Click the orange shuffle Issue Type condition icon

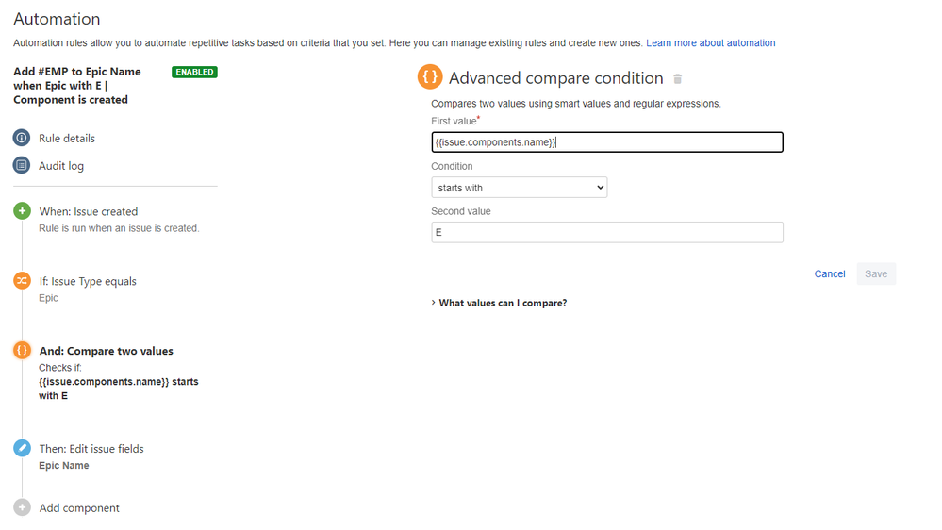(22, 281)
